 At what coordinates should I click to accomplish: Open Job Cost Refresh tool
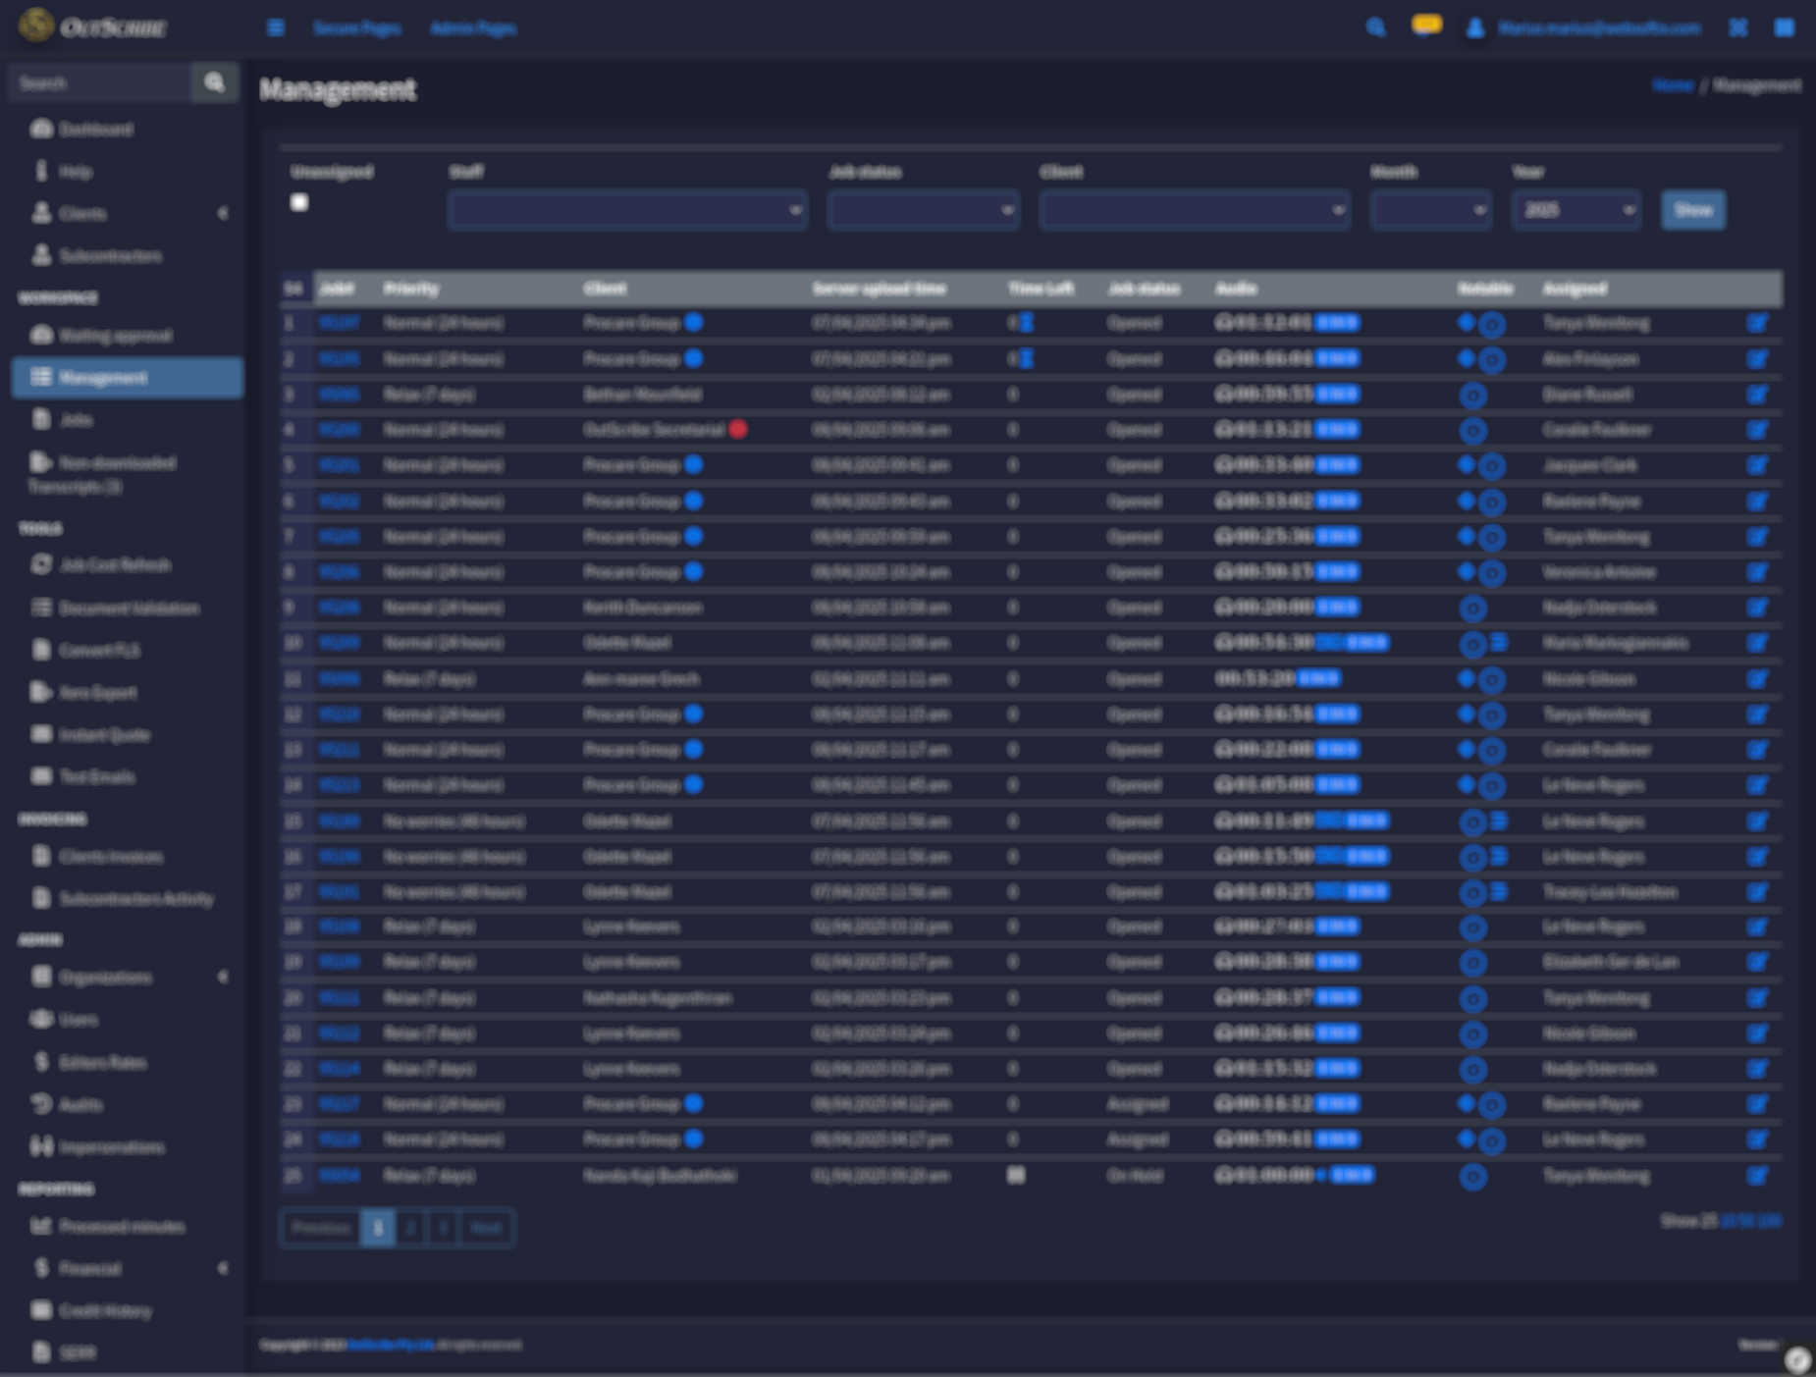pyautogui.click(x=115, y=565)
